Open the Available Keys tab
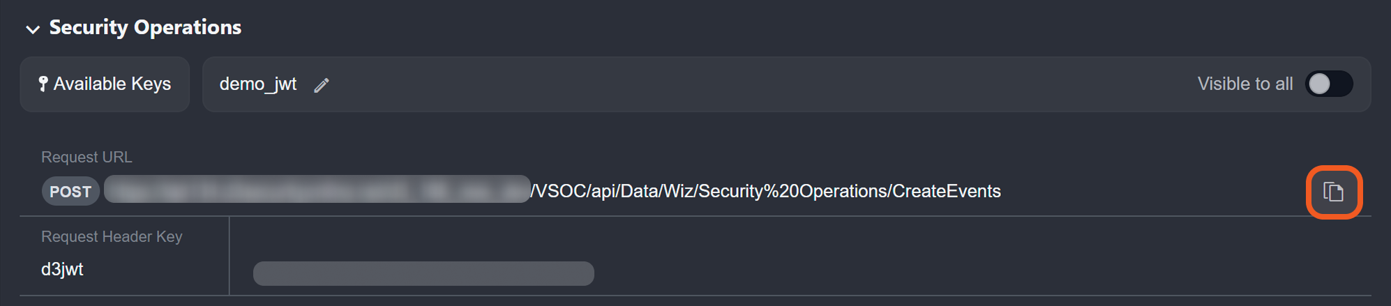 click(105, 84)
